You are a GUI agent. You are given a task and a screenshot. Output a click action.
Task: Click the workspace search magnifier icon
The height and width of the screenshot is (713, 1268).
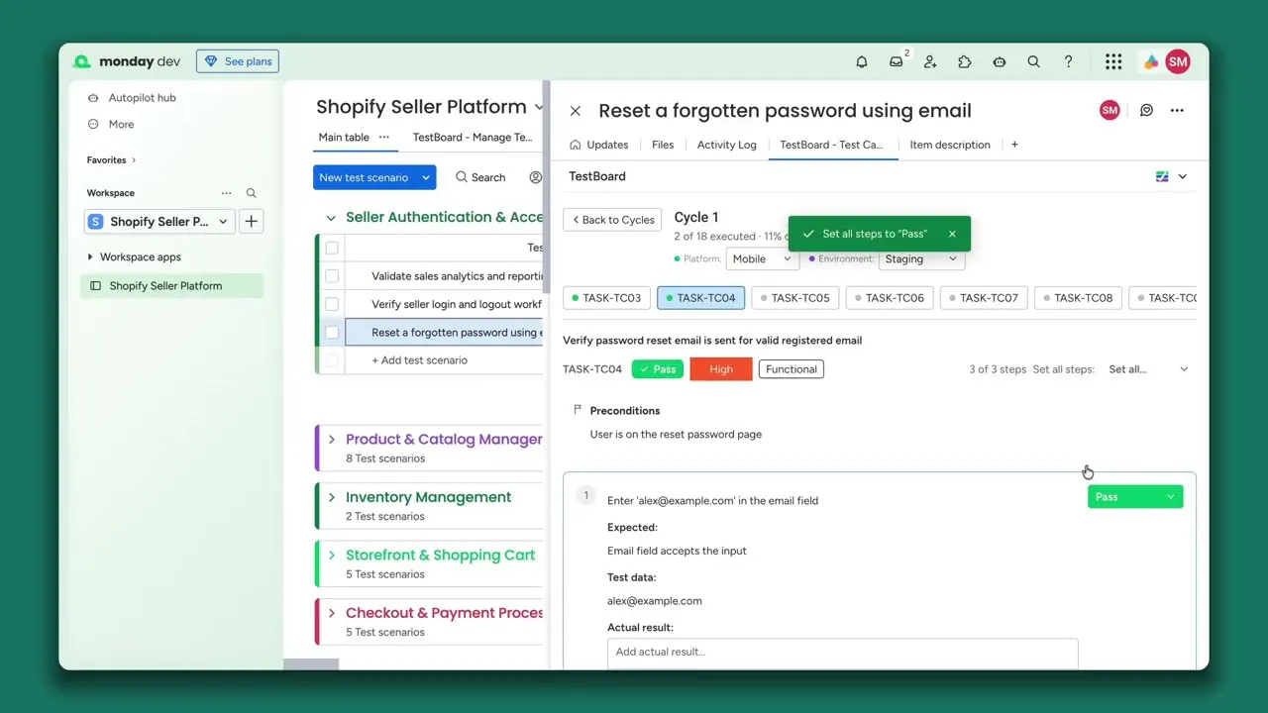(252, 193)
